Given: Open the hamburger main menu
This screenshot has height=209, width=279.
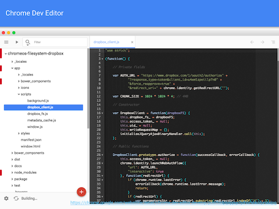Looking at the screenshot, I should [x=6, y=42].
